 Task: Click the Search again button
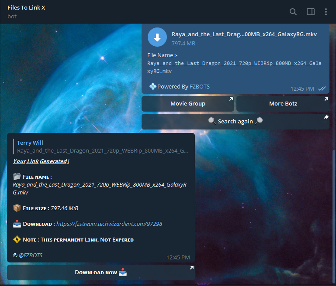pyautogui.click(x=235, y=121)
